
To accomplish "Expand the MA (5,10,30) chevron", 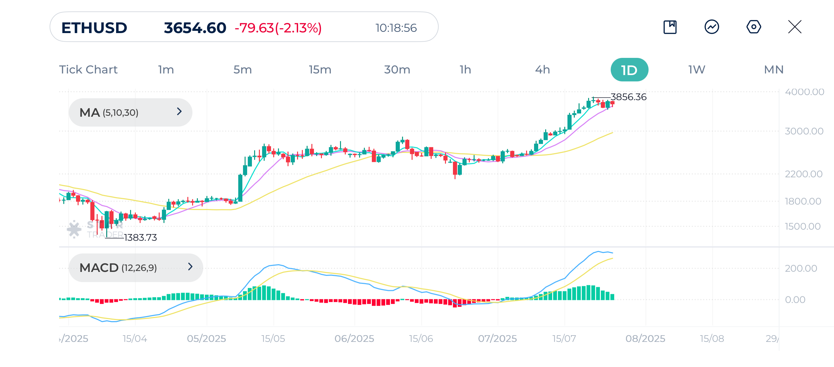I will click(x=179, y=112).
